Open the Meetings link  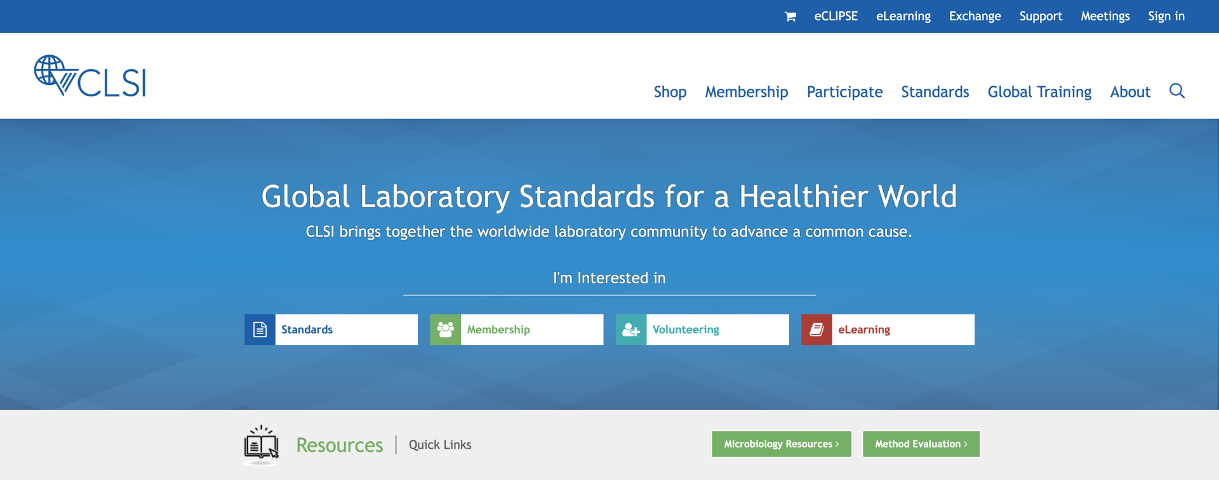click(x=1105, y=16)
